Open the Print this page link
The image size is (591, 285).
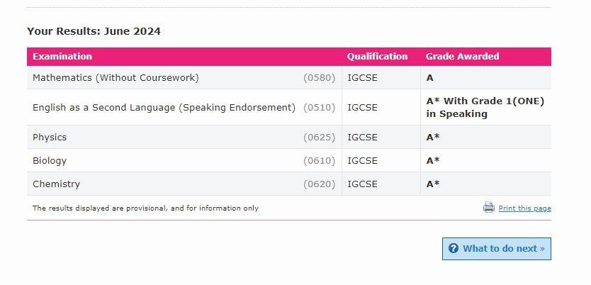pos(524,208)
